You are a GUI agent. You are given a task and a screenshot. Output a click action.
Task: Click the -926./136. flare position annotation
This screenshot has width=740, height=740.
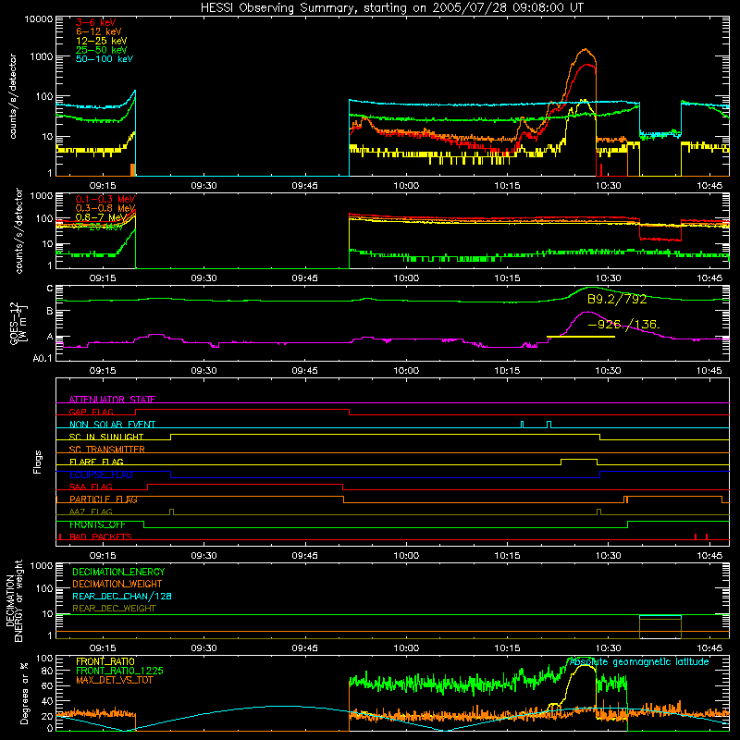click(x=623, y=325)
